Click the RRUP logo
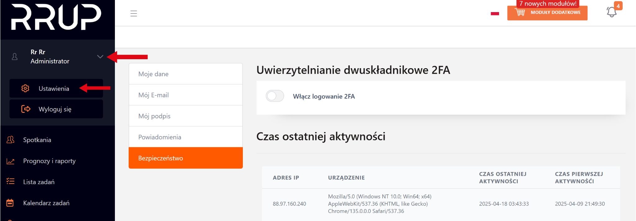The image size is (636, 221). (56, 17)
